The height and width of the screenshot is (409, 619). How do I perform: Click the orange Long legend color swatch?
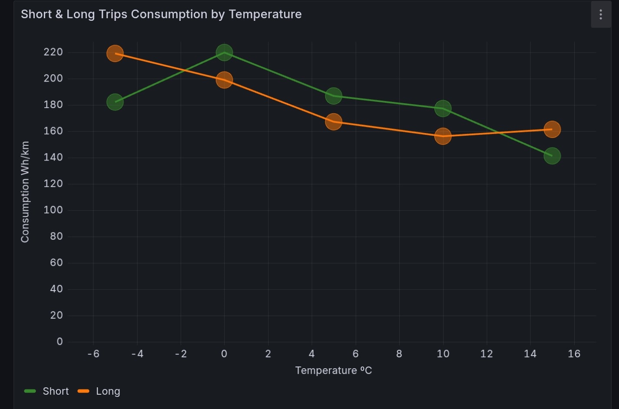[83, 391]
